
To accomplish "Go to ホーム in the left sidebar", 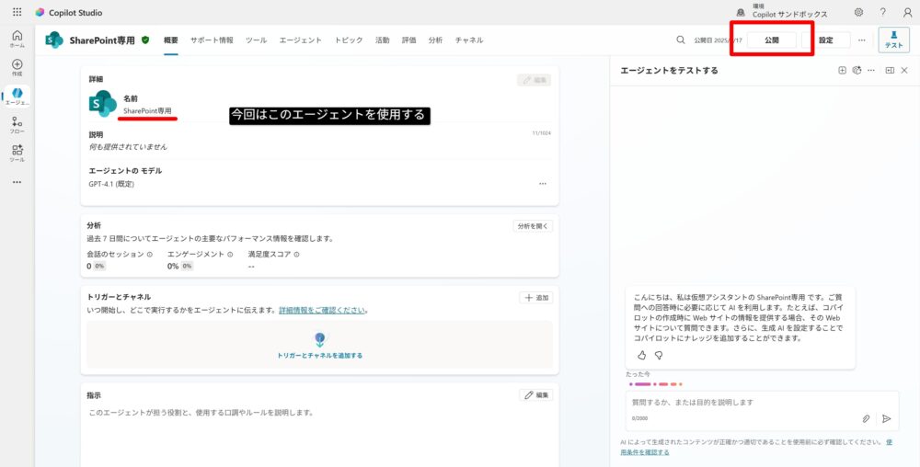I will pyautogui.click(x=17, y=39).
